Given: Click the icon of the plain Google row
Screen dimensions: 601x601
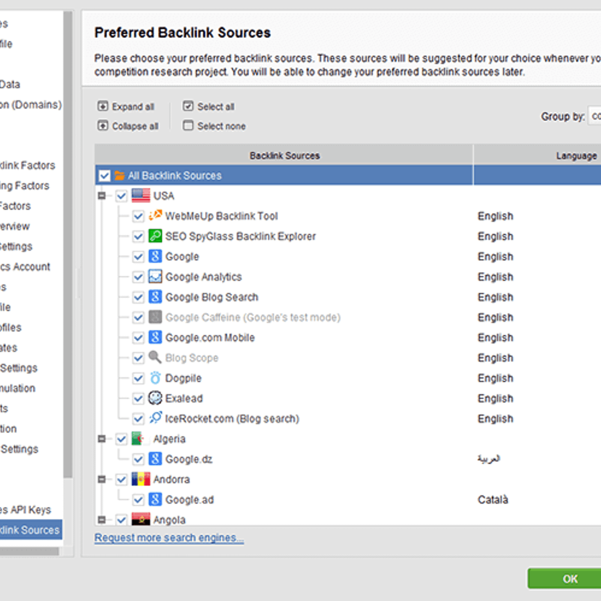Looking at the screenshot, I should (x=155, y=256).
